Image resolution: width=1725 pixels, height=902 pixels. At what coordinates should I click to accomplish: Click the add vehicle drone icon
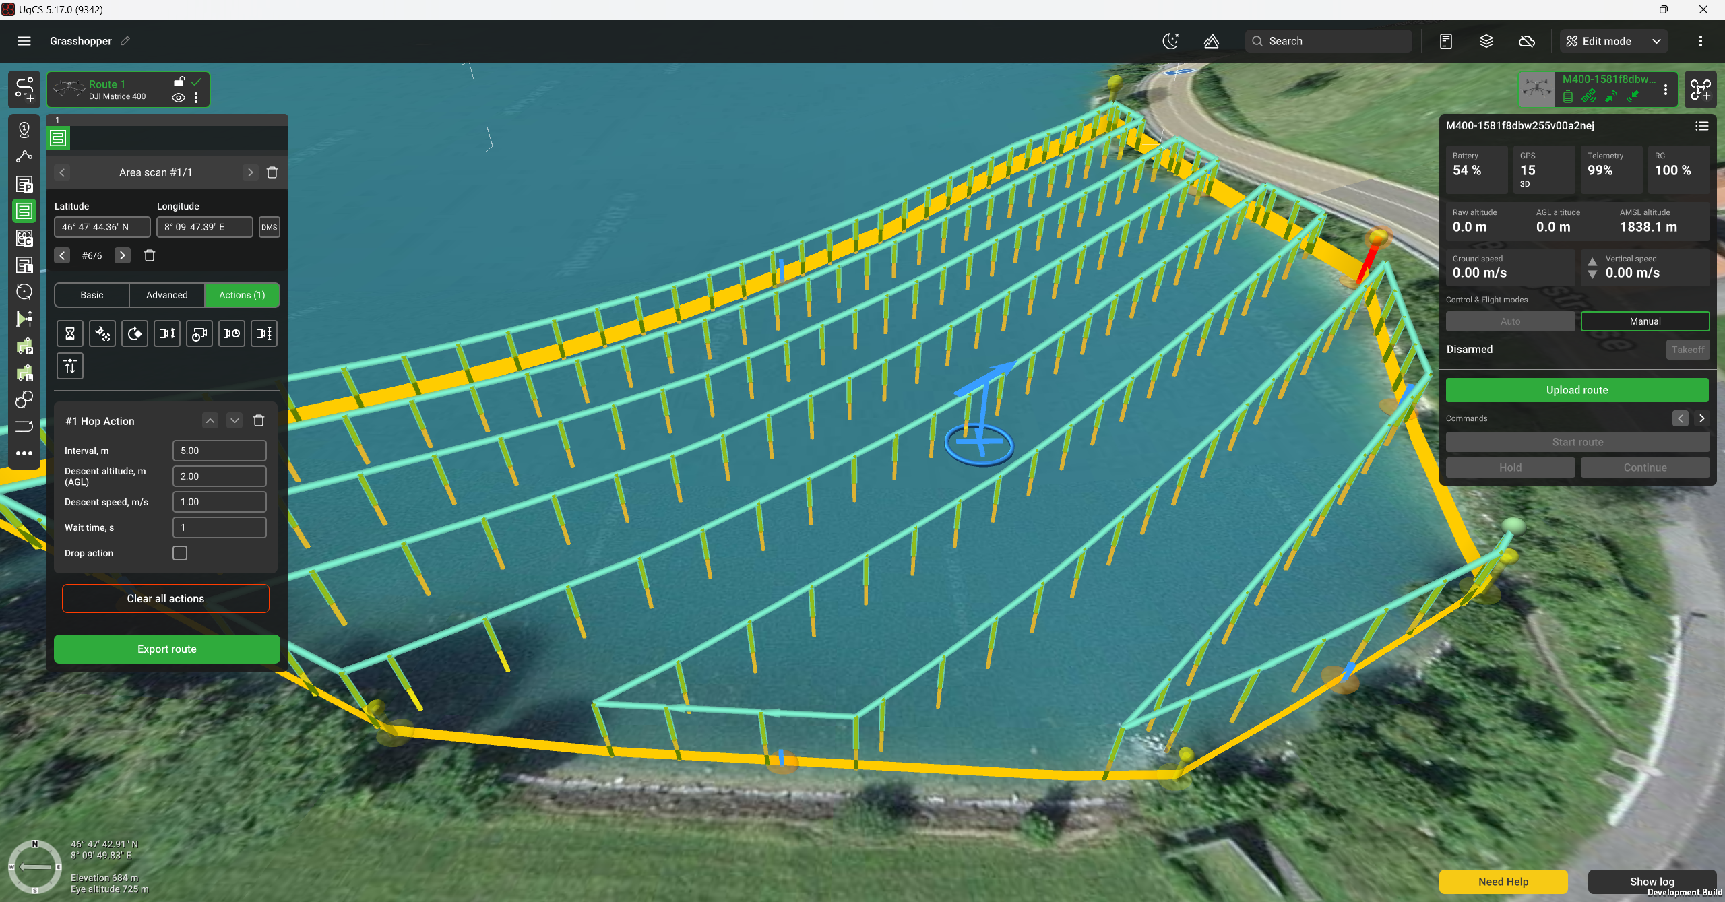coord(1700,90)
